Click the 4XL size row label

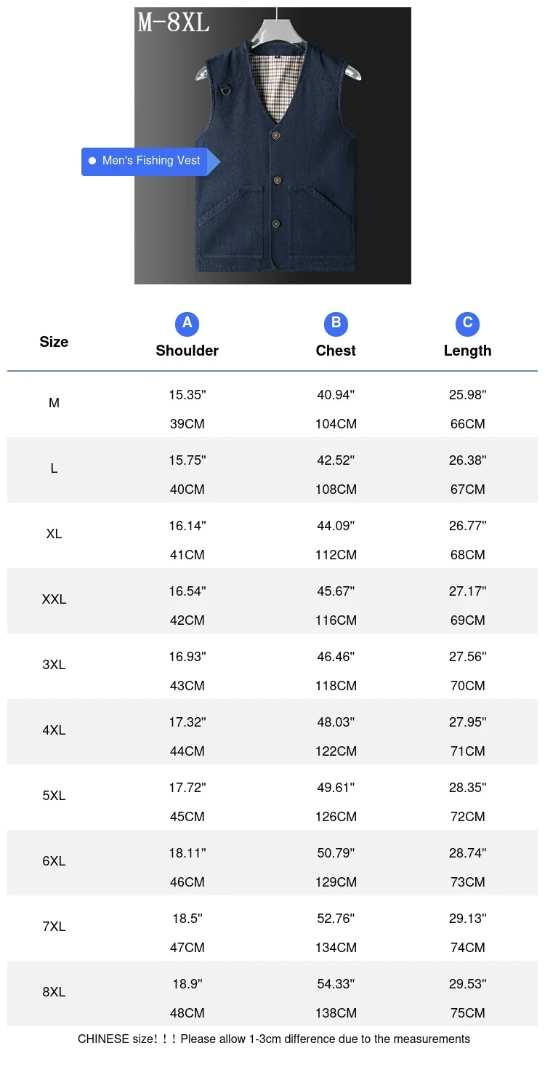tap(54, 730)
